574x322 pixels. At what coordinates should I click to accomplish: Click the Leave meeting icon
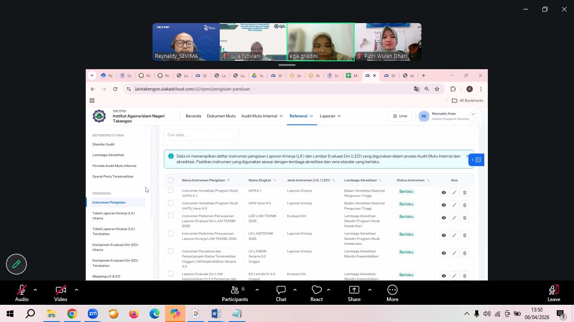point(553,290)
